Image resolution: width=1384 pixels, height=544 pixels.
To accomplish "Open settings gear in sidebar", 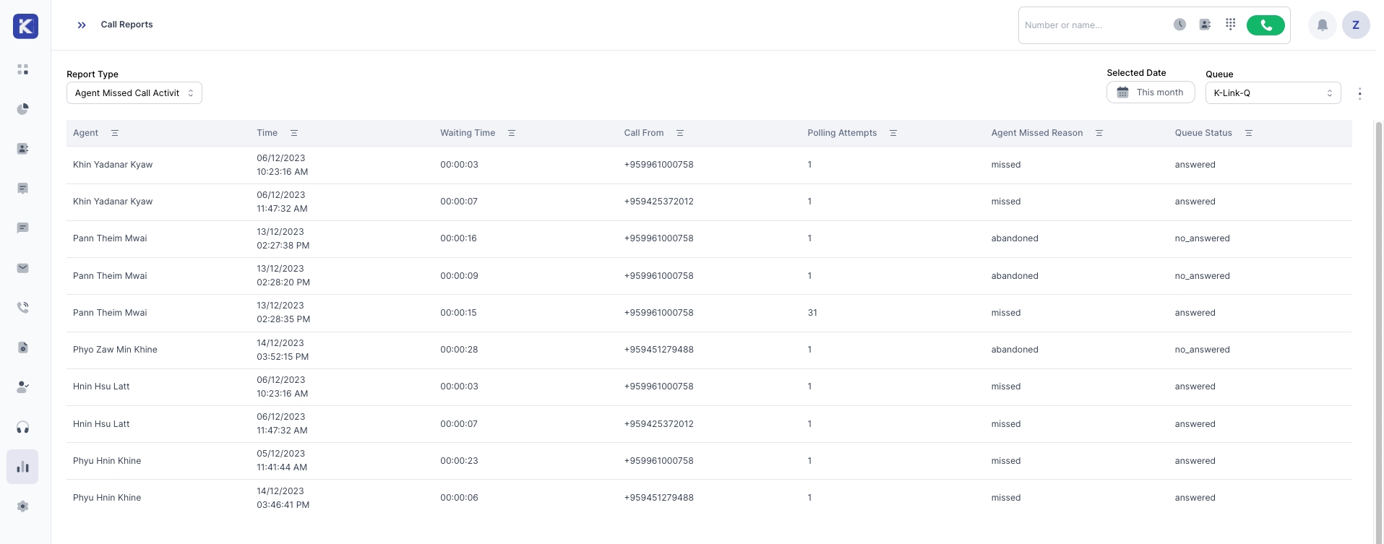I will [23, 506].
